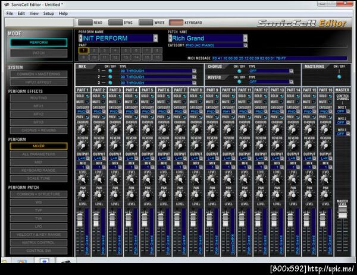Switch to Patch mode
Viewport: 357px width, 275px height.
click(x=39, y=53)
